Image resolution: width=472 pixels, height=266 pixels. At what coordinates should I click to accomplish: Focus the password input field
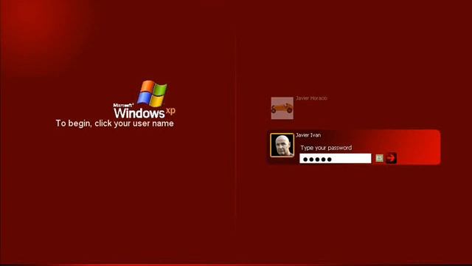[x=336, y=159]
